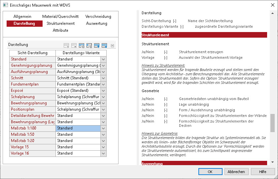Open dropdown for Bewehrungsplanung (Lag row
278x179 pixels.
(x=103, y=122)
